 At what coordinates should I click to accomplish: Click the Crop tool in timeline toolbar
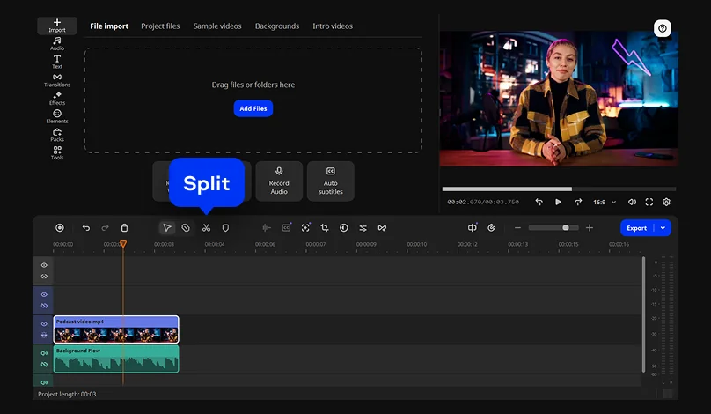325,228
